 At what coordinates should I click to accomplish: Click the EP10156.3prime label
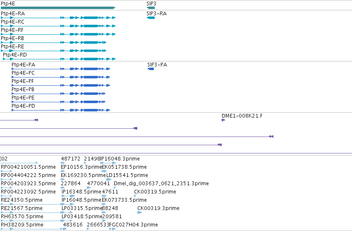(81, 167)
